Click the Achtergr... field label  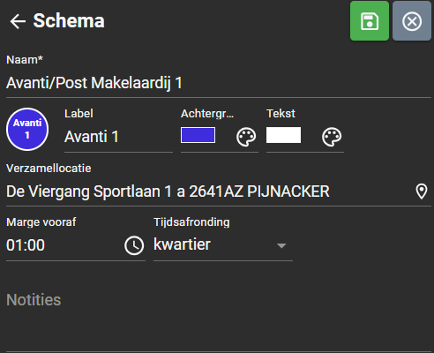click(207, 114)
